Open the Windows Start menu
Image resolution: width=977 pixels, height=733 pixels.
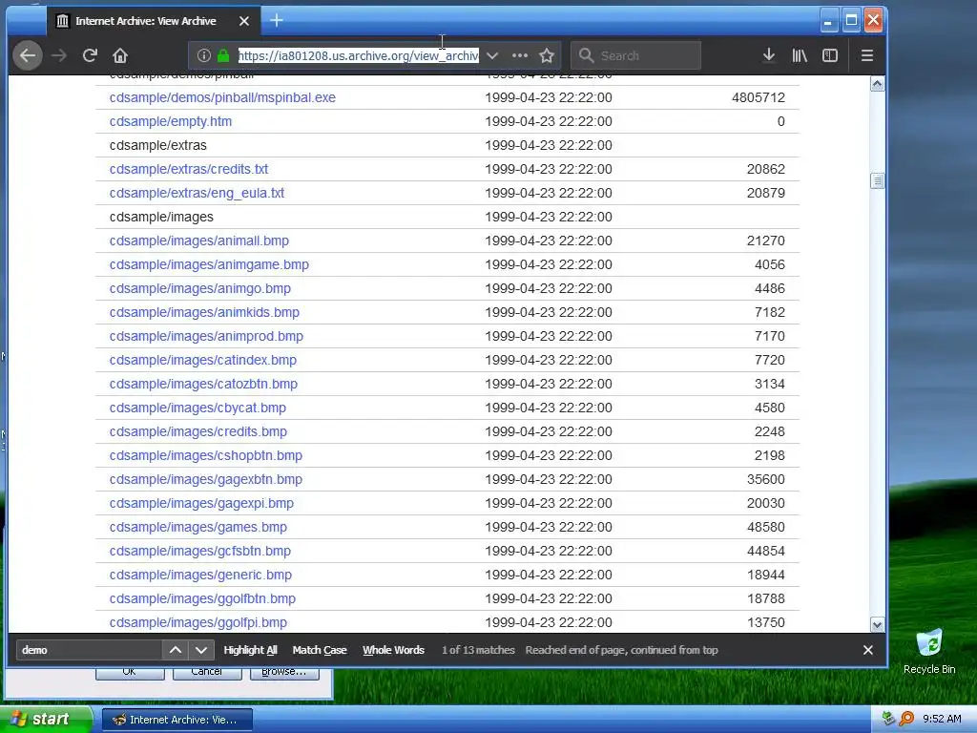(45, 720)
